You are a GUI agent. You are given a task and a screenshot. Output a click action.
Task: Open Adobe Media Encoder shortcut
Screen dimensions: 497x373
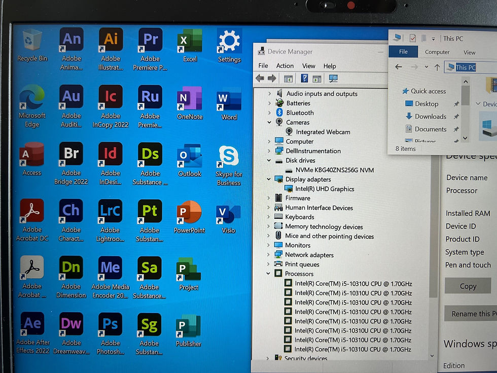pyautogui.click(x=110, y=277)
